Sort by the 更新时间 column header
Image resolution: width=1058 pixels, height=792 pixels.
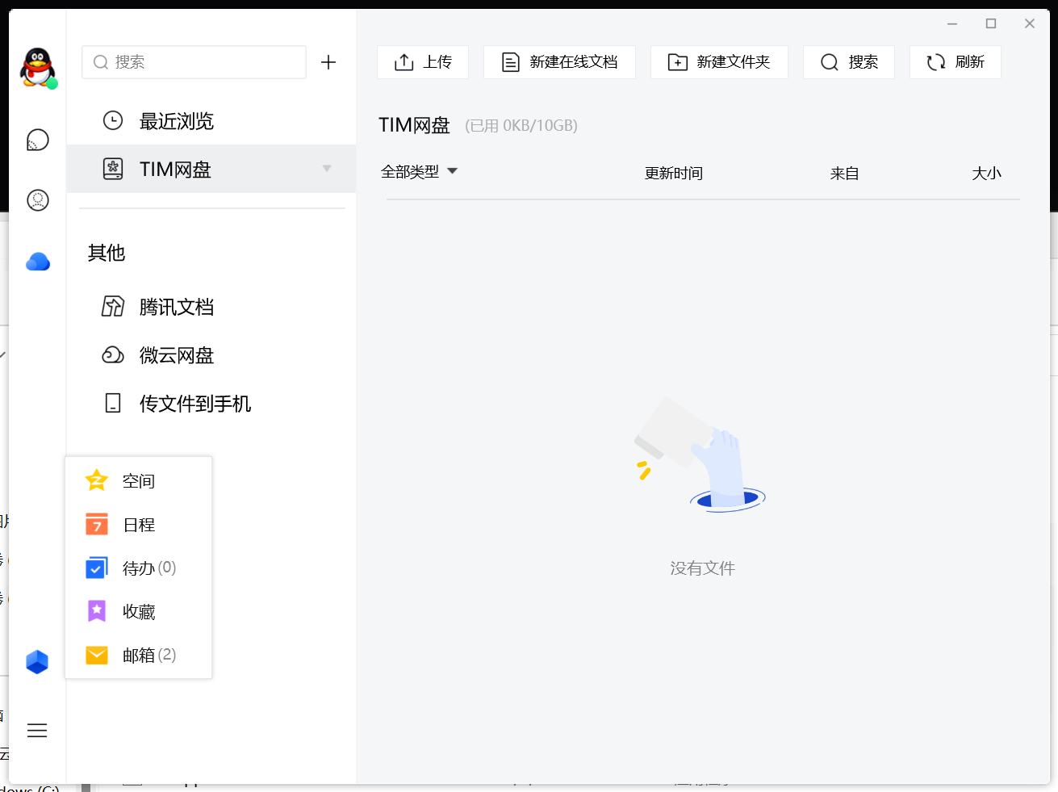[674, 173]
